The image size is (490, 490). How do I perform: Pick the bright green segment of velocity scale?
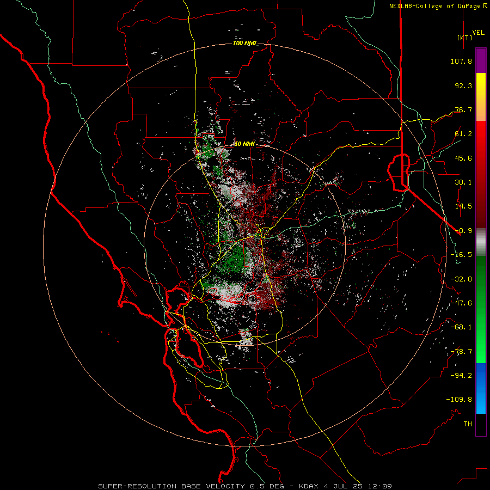[x=481, y=309]
